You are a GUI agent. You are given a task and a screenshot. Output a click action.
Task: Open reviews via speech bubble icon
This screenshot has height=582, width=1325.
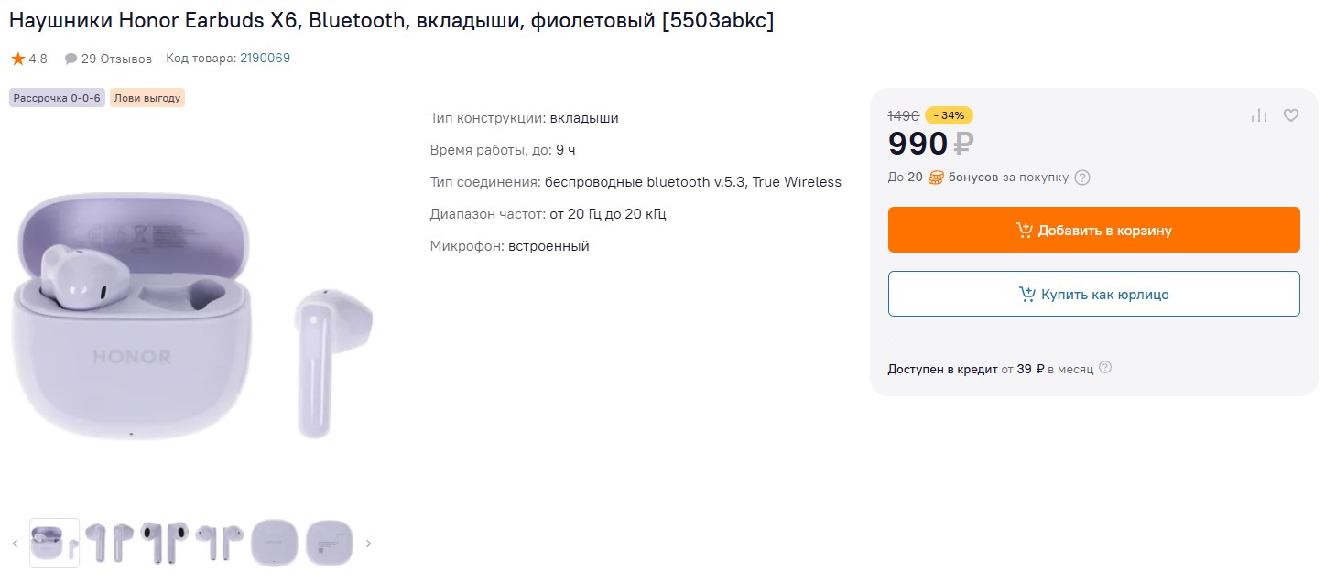point(71,59)
